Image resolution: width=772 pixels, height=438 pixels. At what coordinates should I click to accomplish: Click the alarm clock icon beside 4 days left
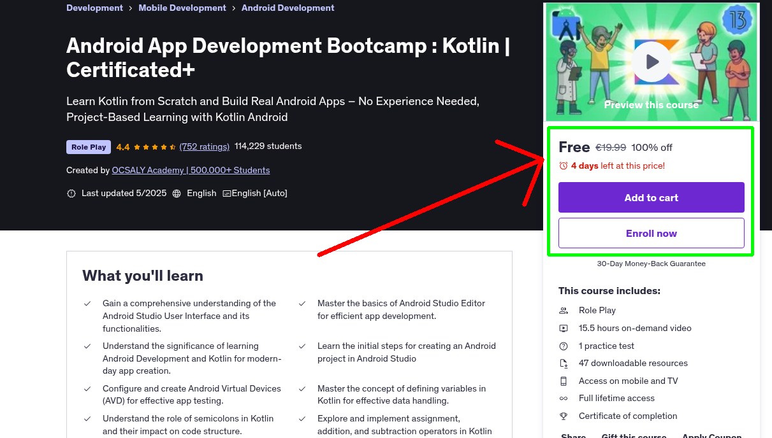pyautogui.click(x=563, y=166)
